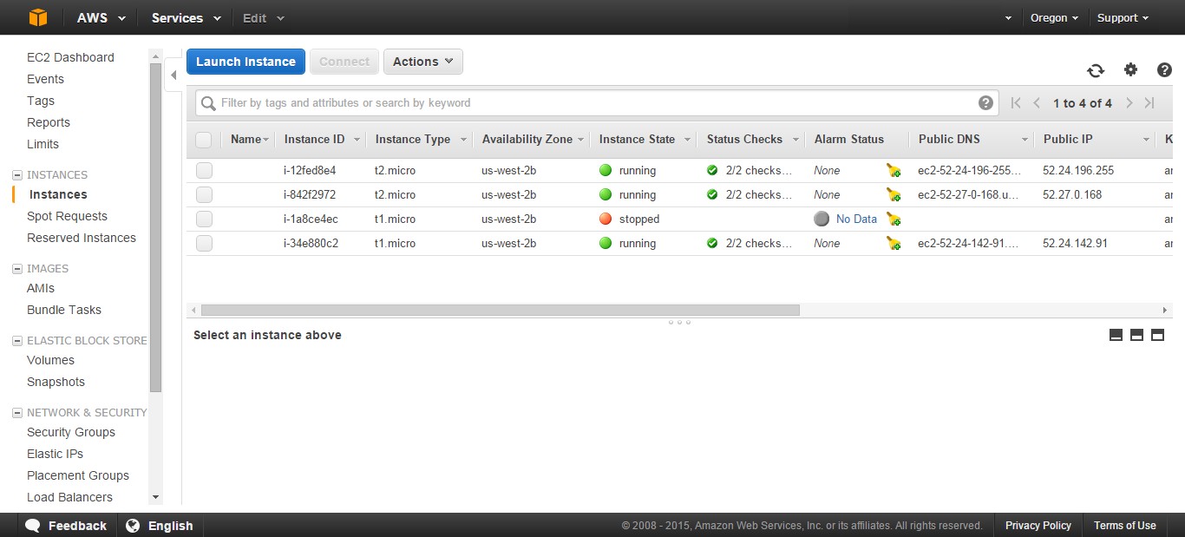
Task: Go to Spot Requests
Action: point(67,216)
